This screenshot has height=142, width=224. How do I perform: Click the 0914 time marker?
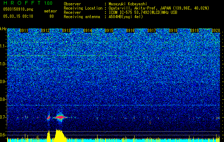pyautogui.click(x=88, y=31)
